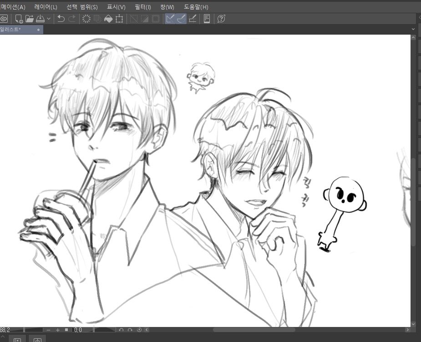Screen dimensions: 421x342
Task: Zoom out with the minus button
Action: click(48, 330)
